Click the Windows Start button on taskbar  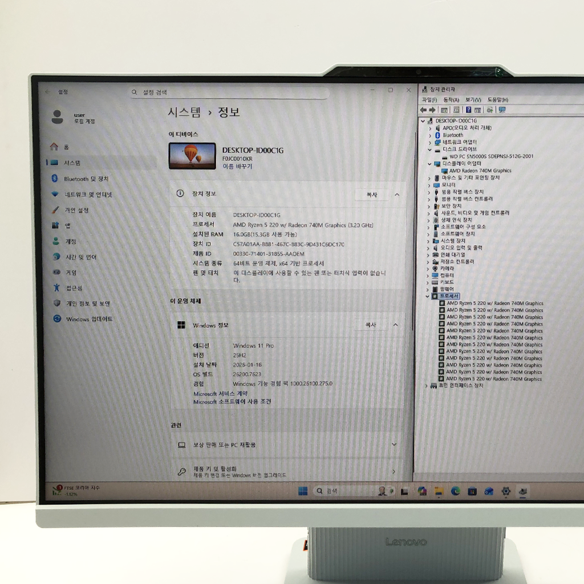[303, 491]
